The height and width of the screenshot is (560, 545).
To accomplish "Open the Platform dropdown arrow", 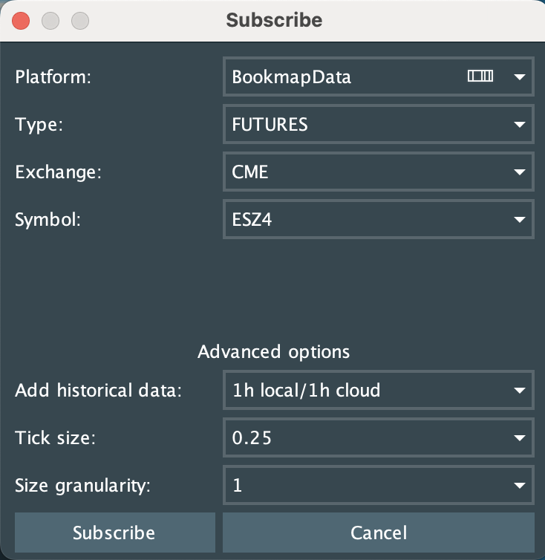I will click(x=519, y=76).
